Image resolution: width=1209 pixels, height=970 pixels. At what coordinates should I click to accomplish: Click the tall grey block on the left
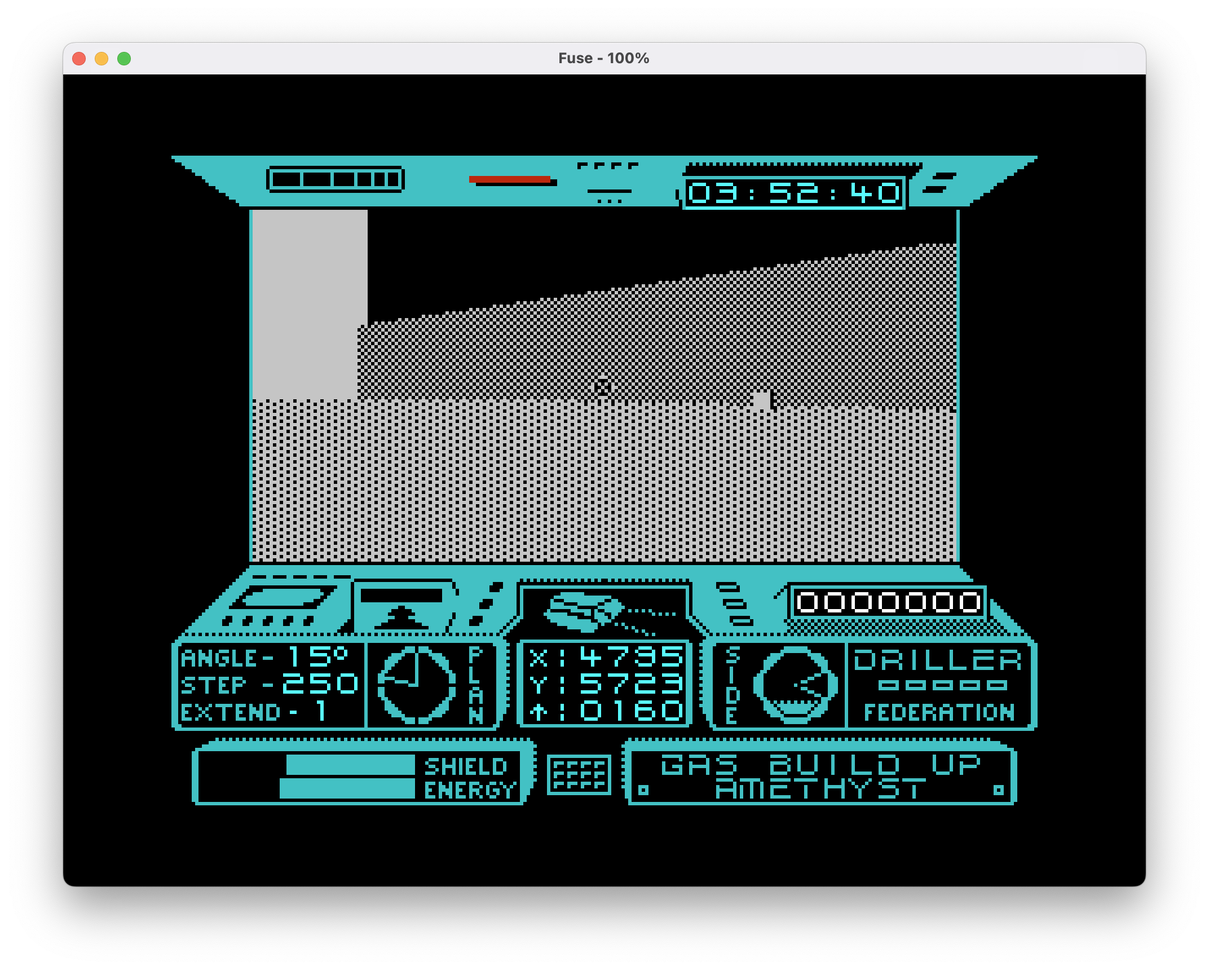pos(309,305)
